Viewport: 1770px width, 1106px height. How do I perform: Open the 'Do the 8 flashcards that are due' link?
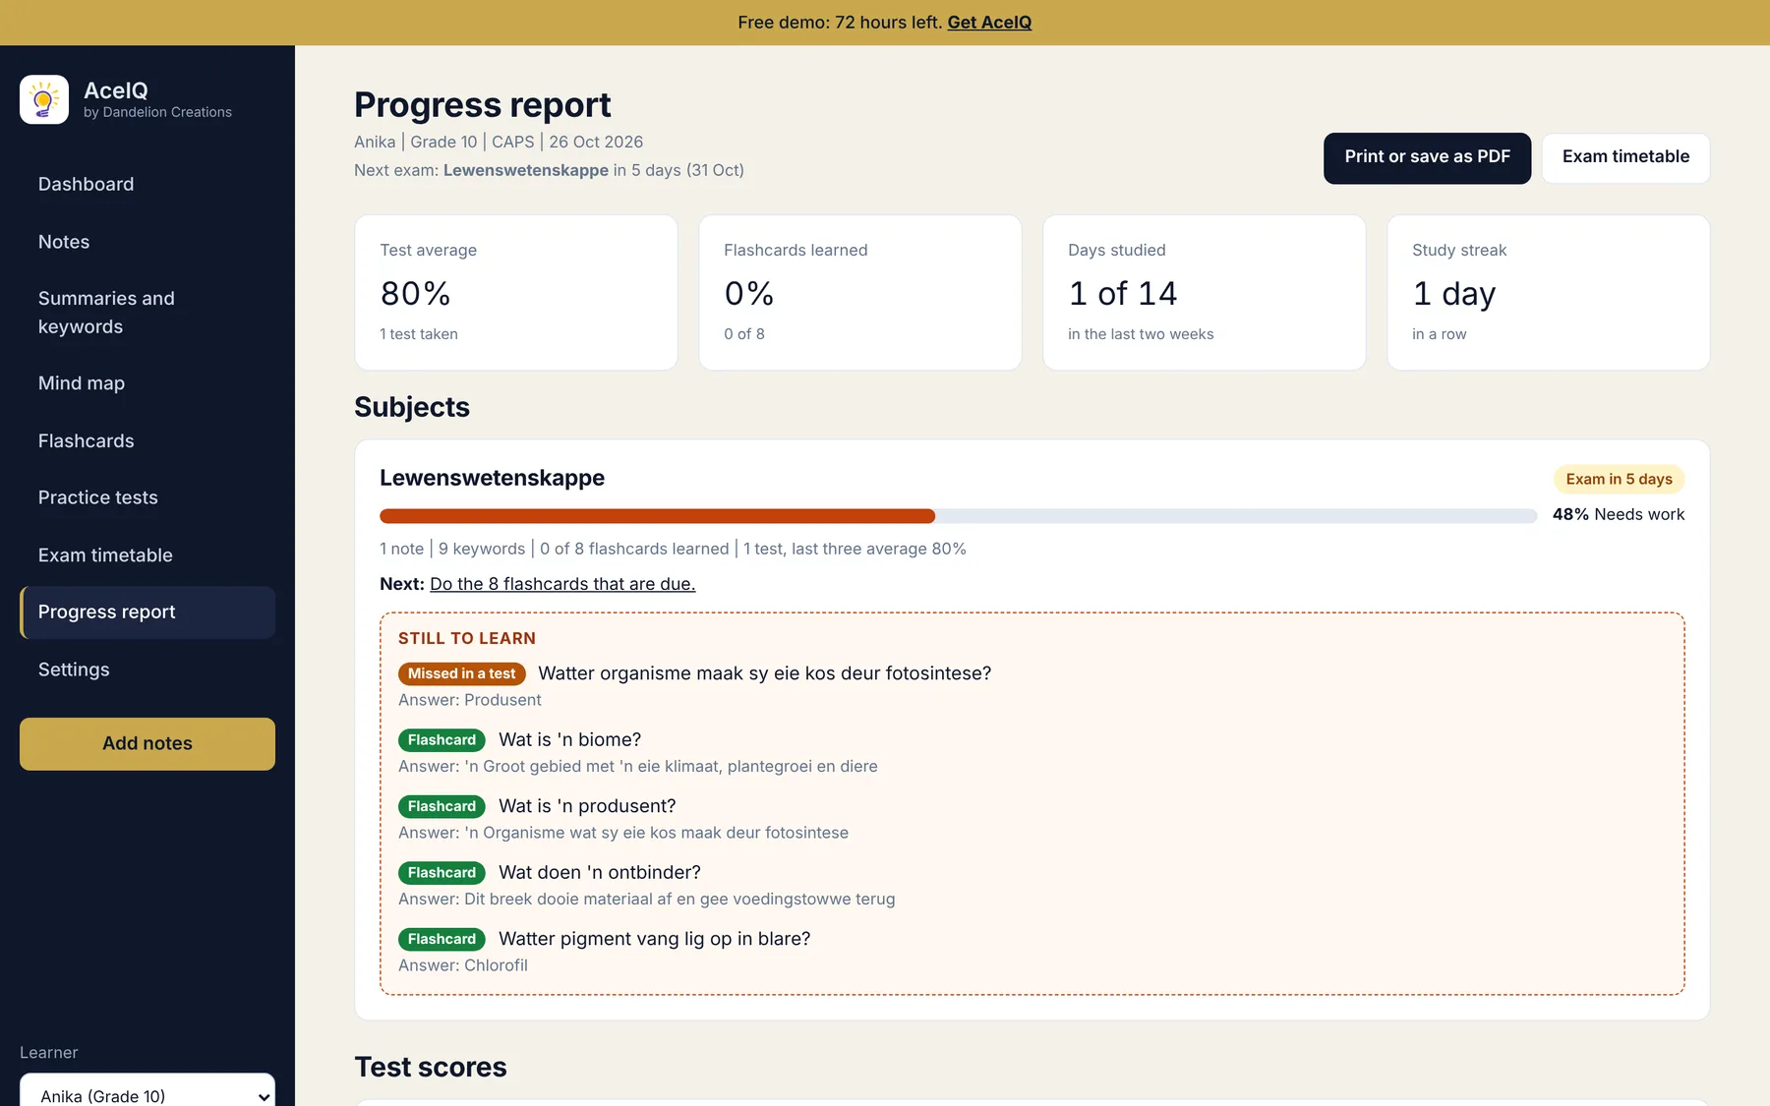tap(562, 584)
